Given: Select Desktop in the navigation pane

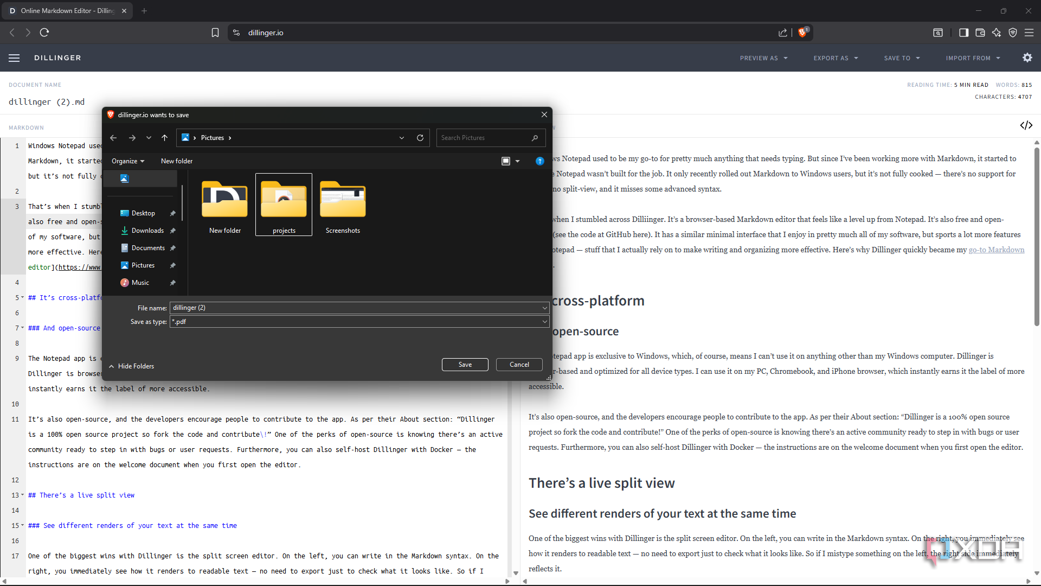Looking at the screenshot, I should click(143, 213).
